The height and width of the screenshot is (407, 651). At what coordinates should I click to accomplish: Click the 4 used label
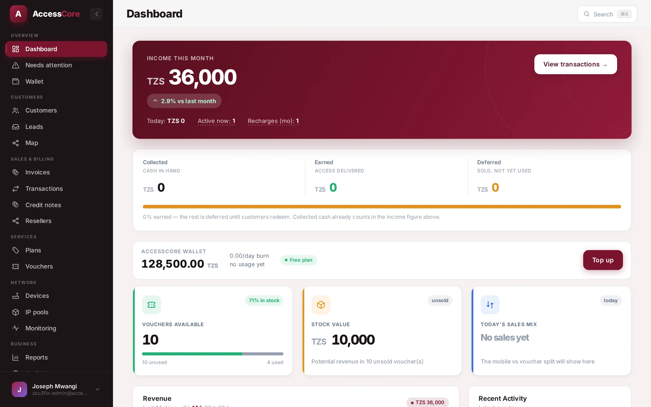pyautogui.click(x=275, y=362)
